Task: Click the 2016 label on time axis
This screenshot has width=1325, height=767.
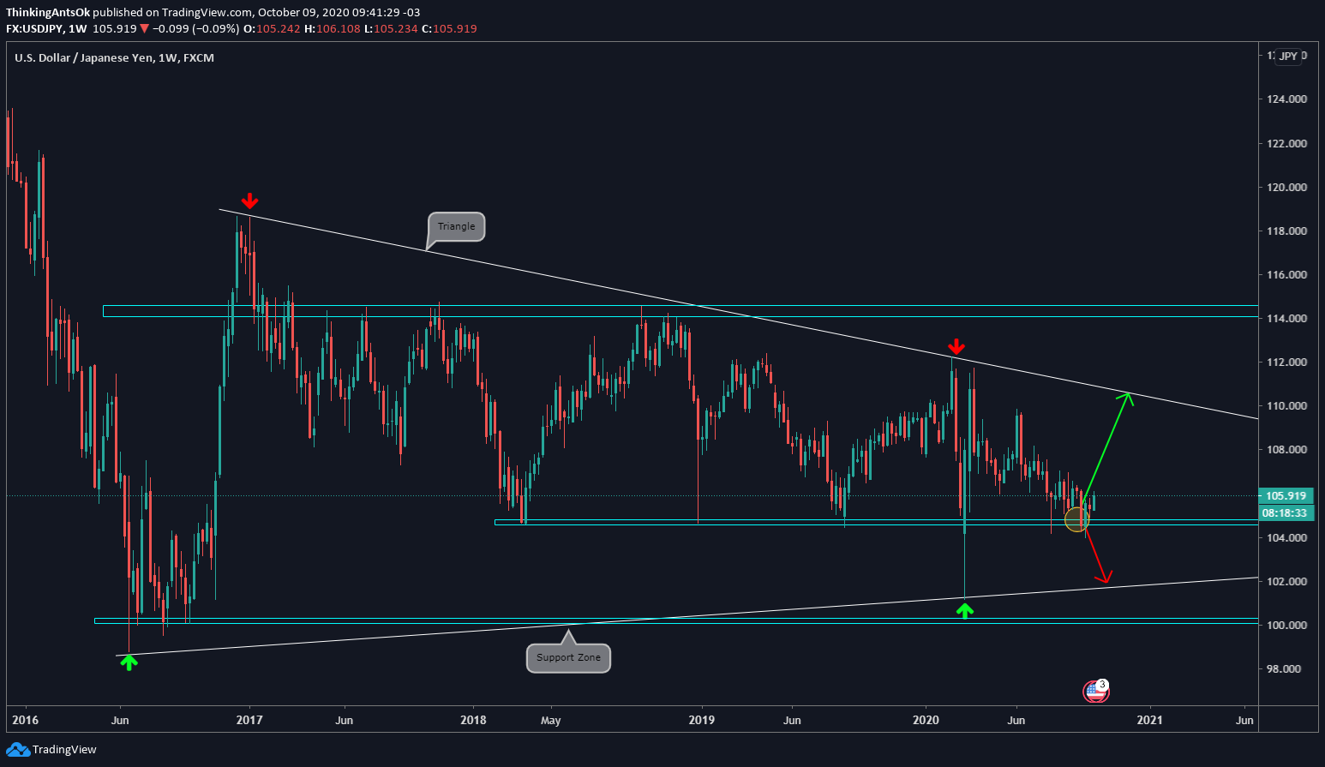Action: pyautogui.click(x=25, y=720)
